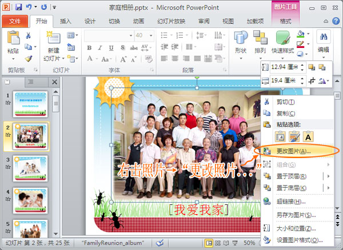343x250 pixels.
Task: Open the File (文件) tab
Action: [15, 21]
